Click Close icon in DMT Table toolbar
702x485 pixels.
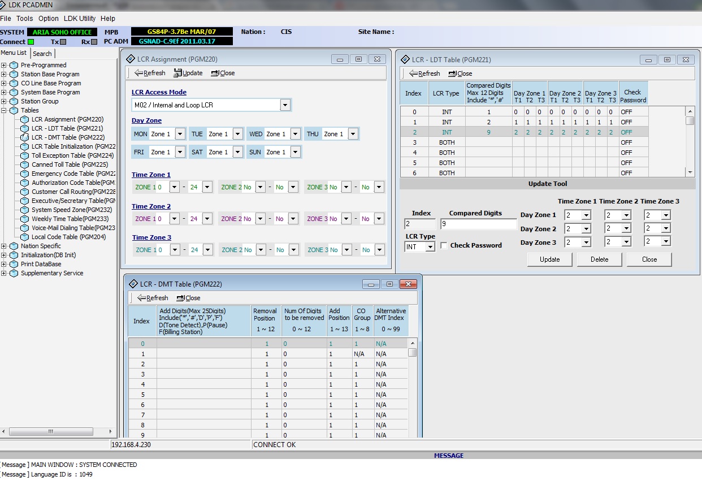pos(180,298)
